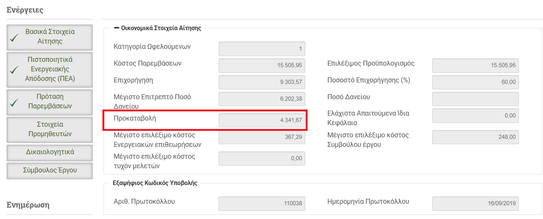Open Στοιχεία Προμηθευτών section
543x219 pixels.
[50, 129]
